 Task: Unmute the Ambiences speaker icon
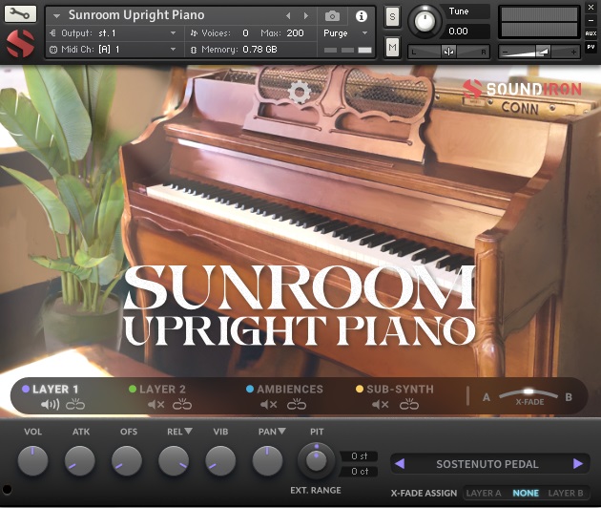point(268,405)
